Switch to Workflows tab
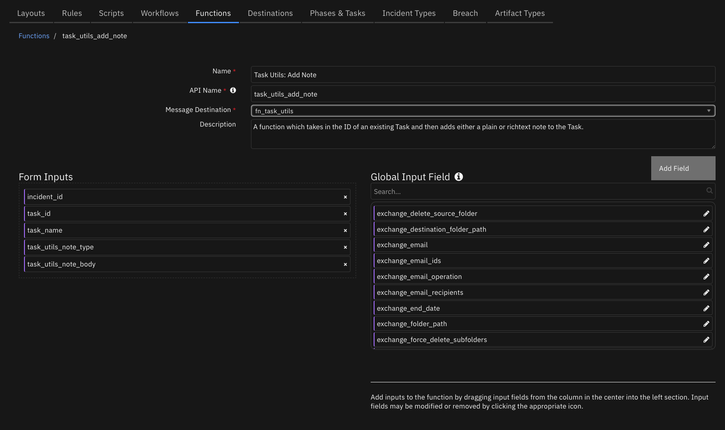Viewport: 725px width, 430px height. (160, 13)
